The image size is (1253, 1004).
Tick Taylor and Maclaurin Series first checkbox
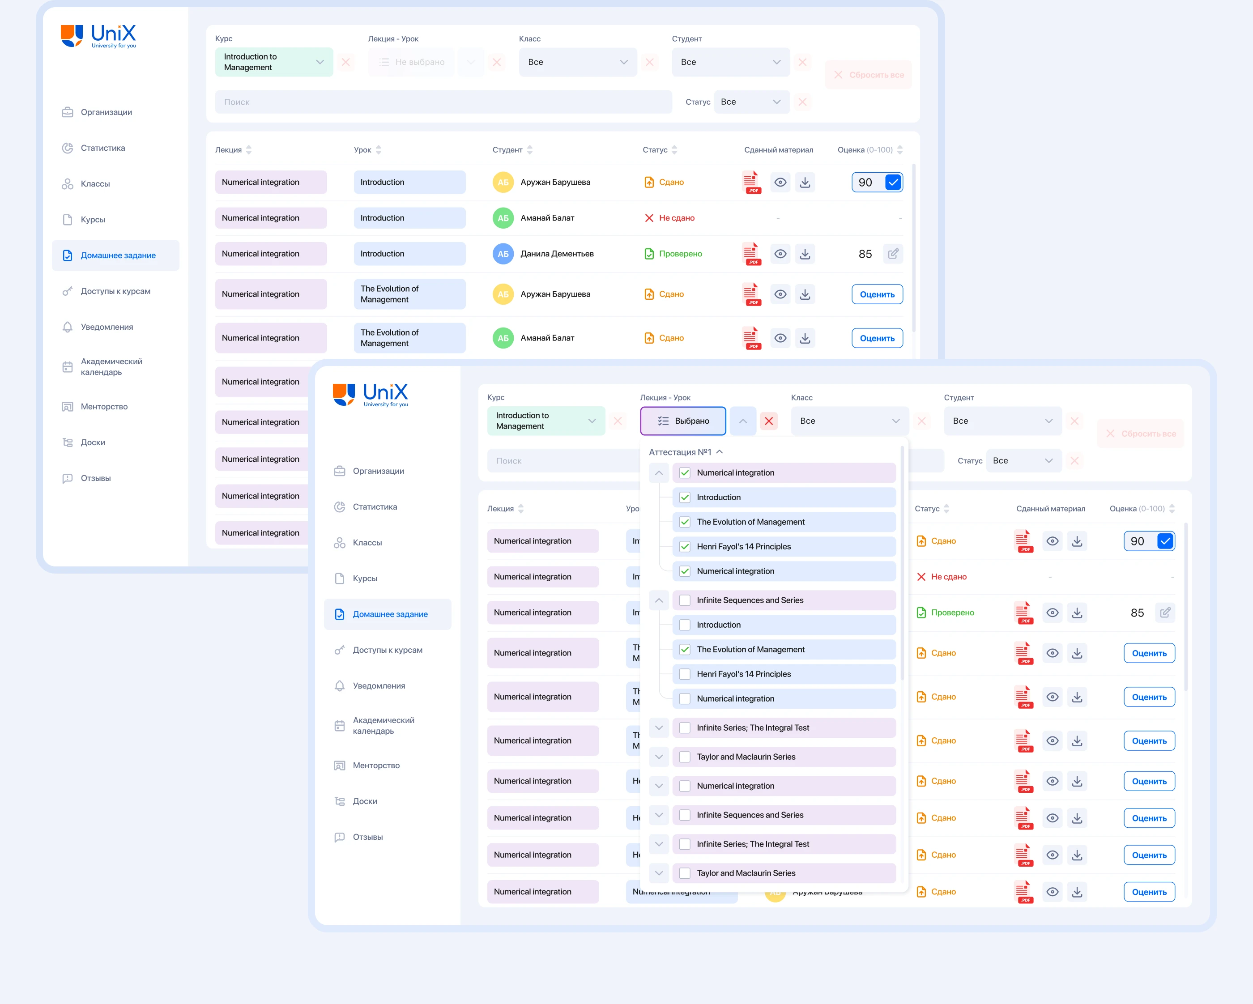click(685, 757)
